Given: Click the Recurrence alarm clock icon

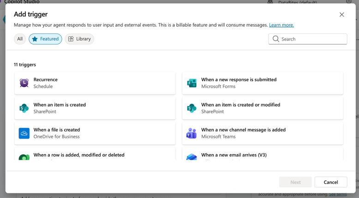Looking at the screenshot, I should (x=24, y=83).
